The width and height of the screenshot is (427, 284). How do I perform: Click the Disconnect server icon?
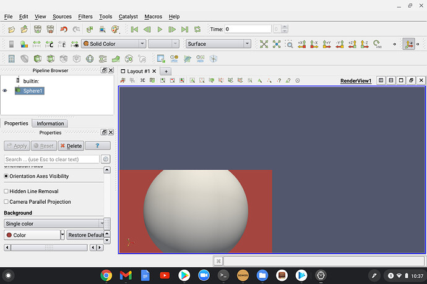pos(50,30)
